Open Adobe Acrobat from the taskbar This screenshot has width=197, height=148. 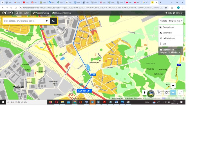tap(104, 102)
